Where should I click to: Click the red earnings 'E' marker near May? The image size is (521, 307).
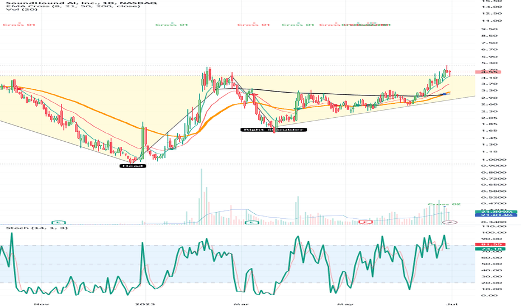tap(366, 222)
